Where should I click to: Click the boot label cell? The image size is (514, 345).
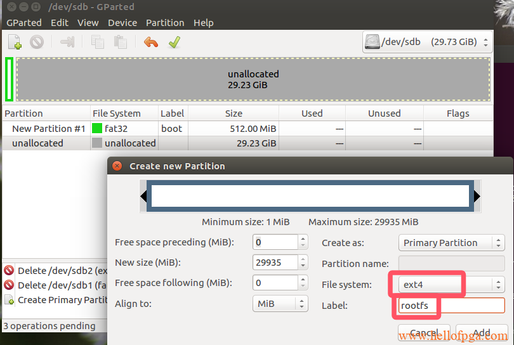pos(172,129)
